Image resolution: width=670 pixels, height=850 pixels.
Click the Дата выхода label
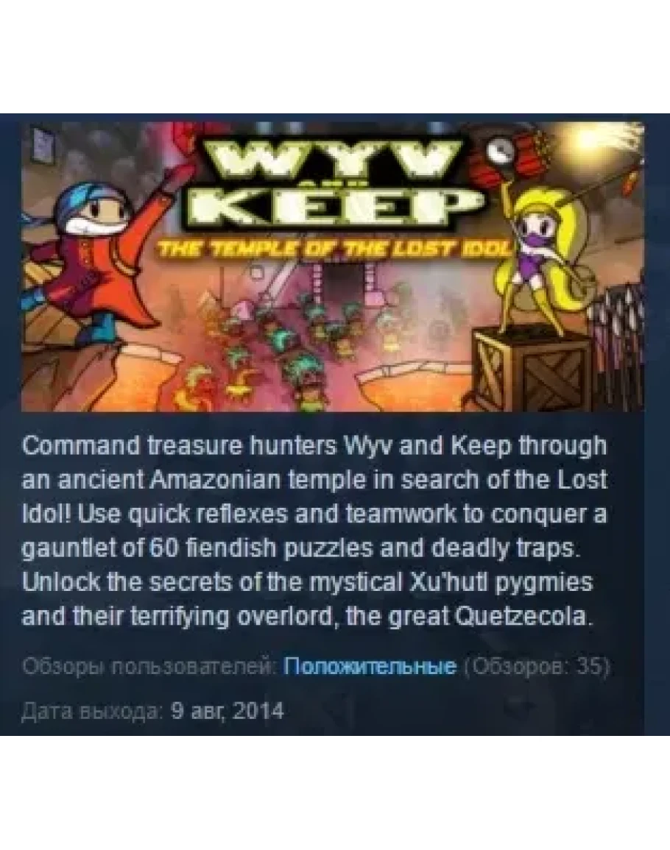pos(92,711)
